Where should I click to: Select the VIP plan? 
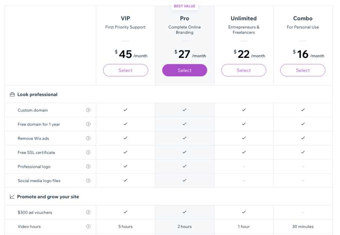pyautogui.click(x=125, y=70)
